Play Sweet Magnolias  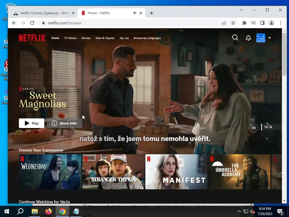tap(32, 123)
